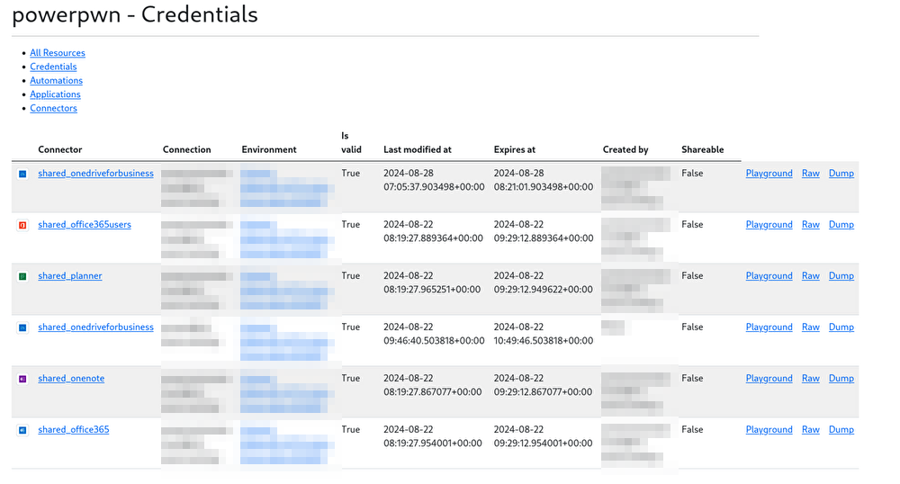
Task: Click the red Office 365 Users connector icon
Action: coord(22,225)
